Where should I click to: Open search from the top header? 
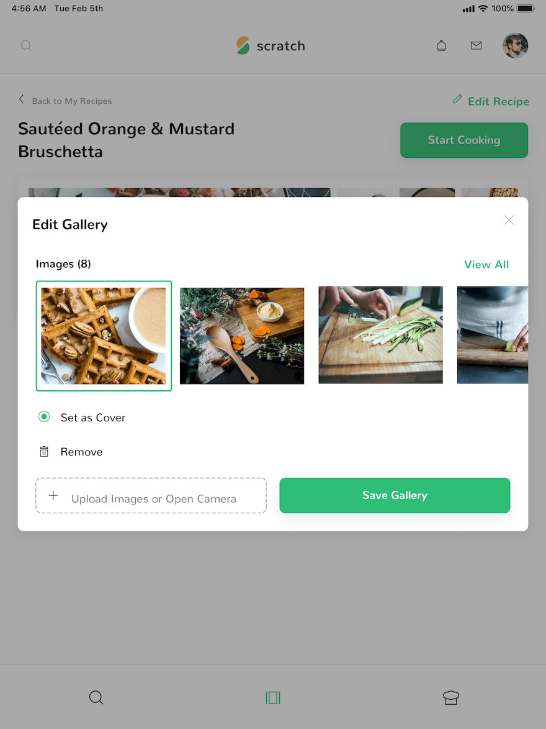(27, 45)
